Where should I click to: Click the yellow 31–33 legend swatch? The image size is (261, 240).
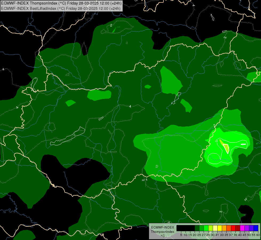pyautogui.click(x=220, y=228)
